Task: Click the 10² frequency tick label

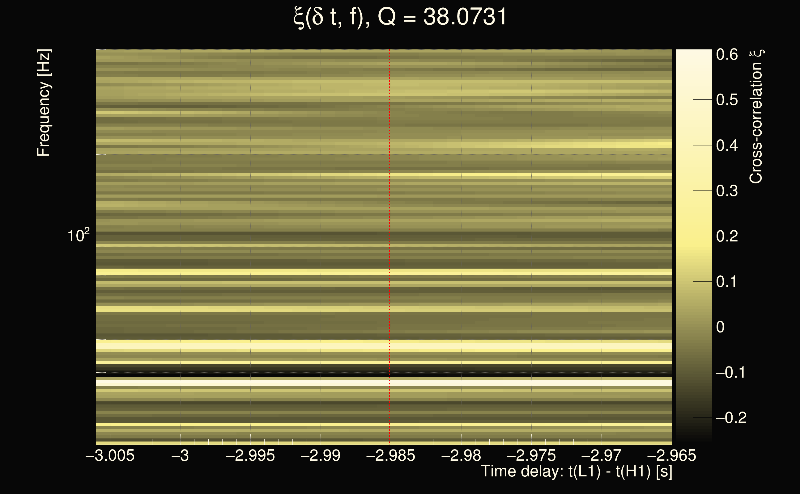Action: (79, 235)
